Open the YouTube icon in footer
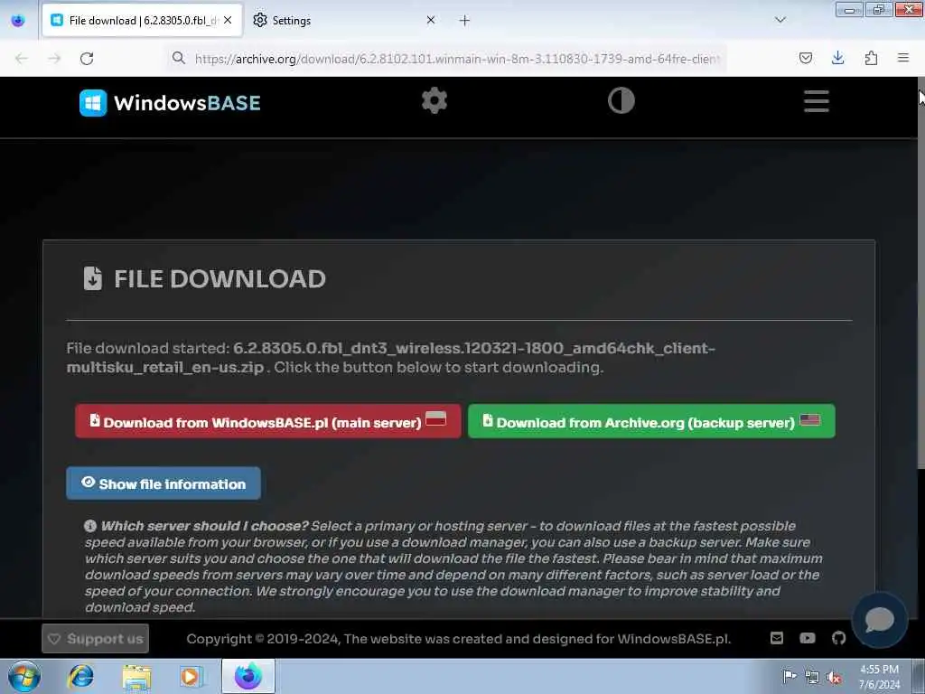 click(807, 638)
